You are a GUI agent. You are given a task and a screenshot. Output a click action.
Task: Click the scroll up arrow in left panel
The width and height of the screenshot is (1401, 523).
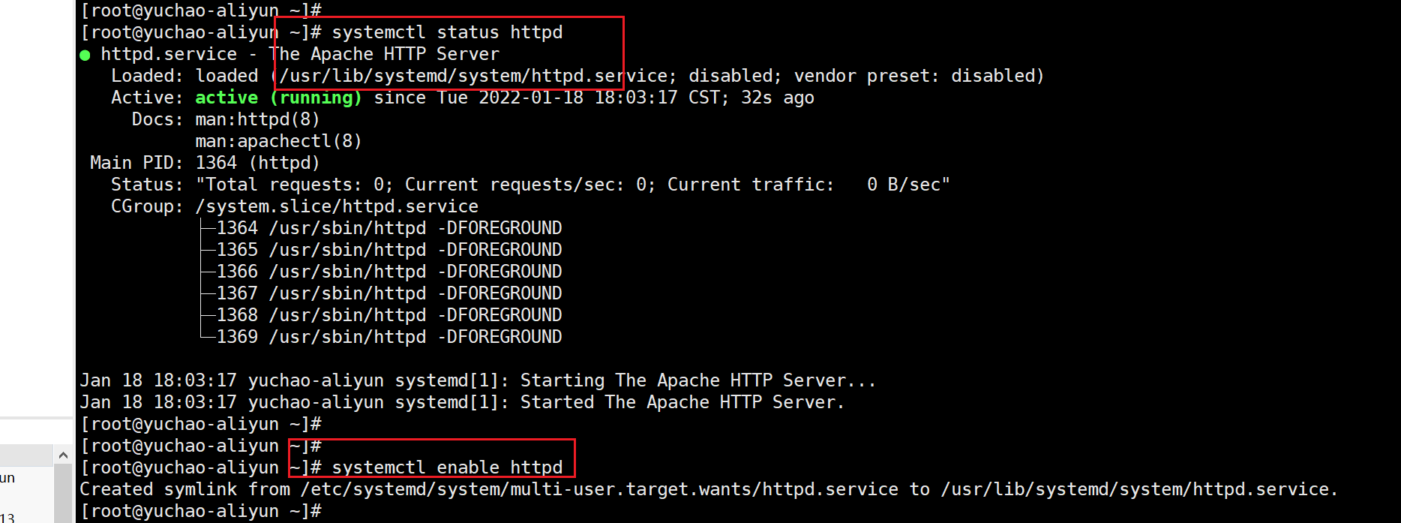tap(63, 455)
